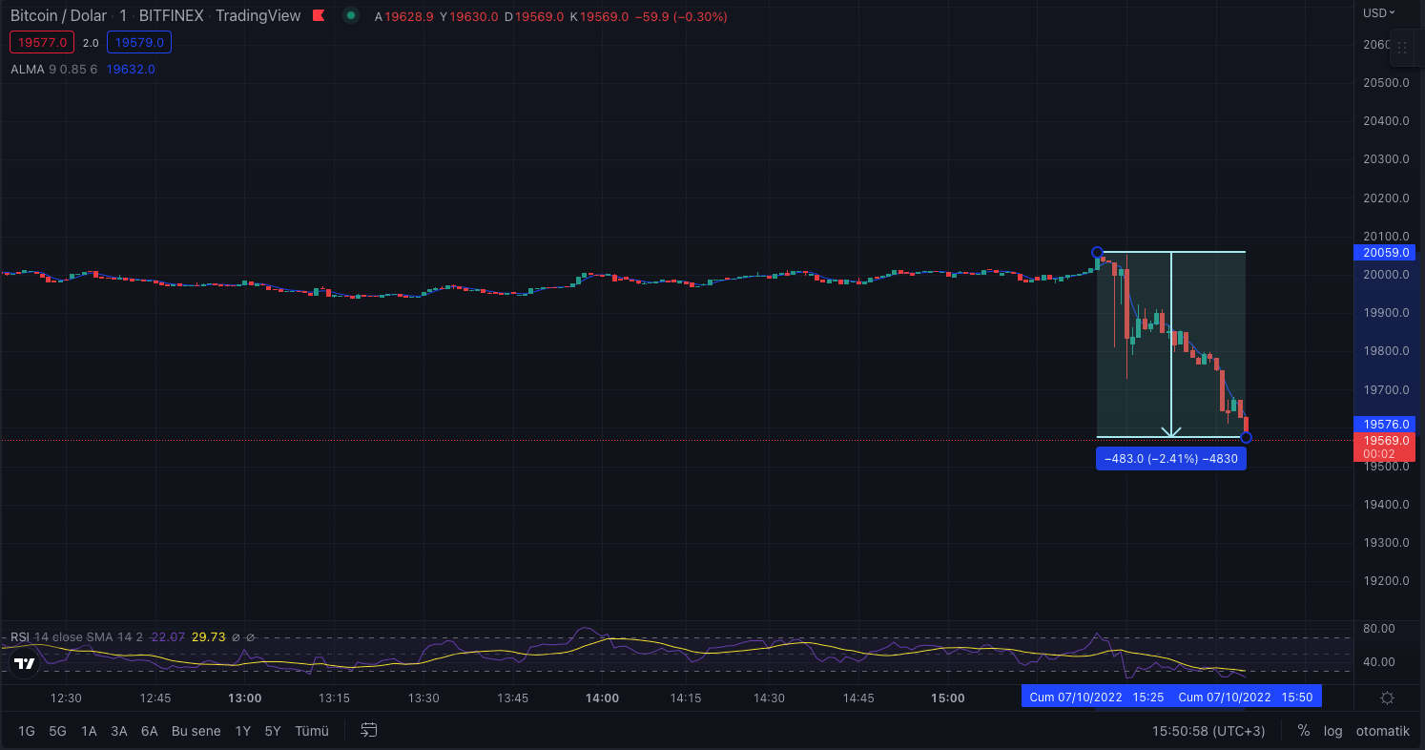Click the measurement label showing −483.0 (−2.41%)

1170,458
